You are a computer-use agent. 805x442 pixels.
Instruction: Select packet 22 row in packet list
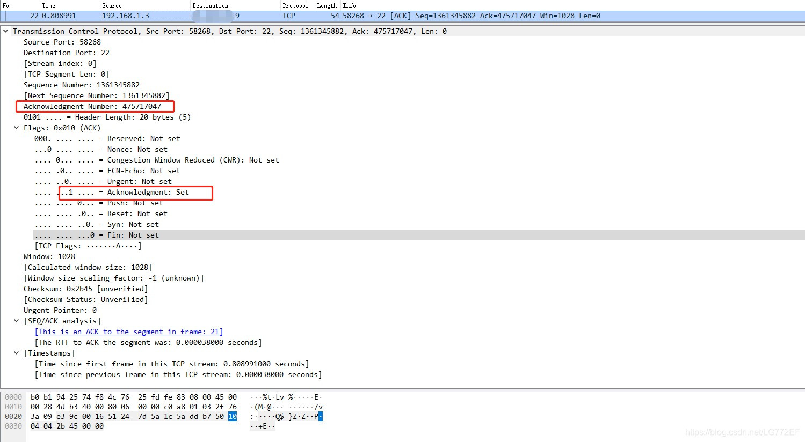pyautogui.click(x=402, y=16)
